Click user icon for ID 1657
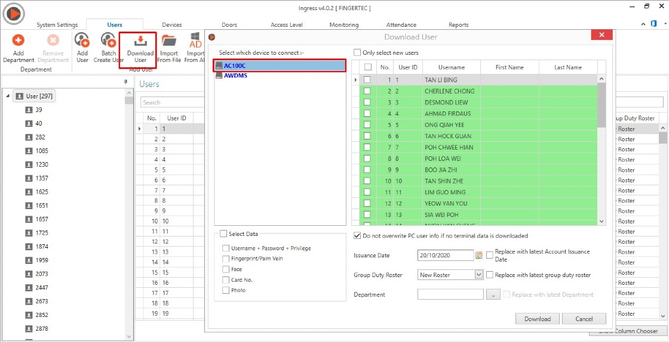Screen dimensions: 669x342 coord(29,219)
